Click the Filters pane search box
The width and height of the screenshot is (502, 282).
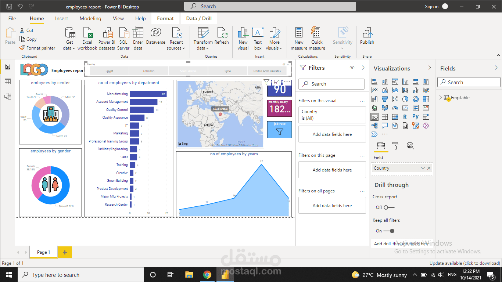pyautogui.click(x=331, y=84)
